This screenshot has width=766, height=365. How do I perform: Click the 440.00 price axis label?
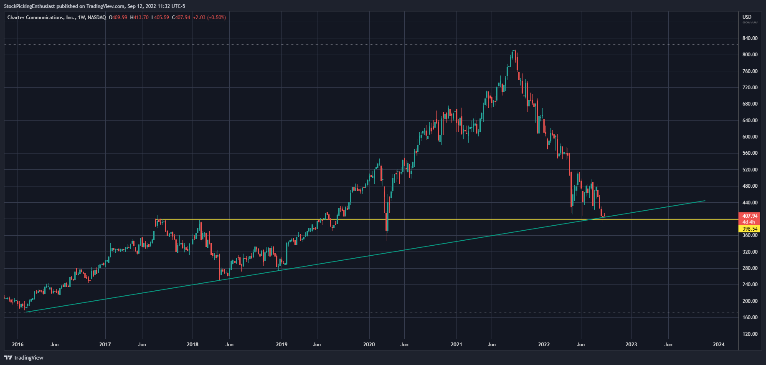(x=750, y=203)
